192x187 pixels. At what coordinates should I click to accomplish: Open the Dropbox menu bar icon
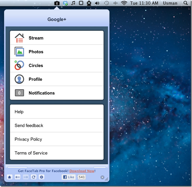65,3
